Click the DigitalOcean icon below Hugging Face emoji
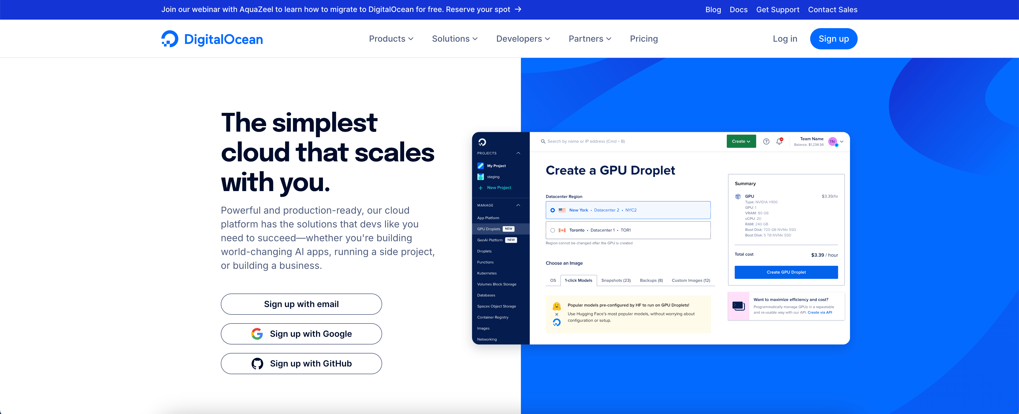 click(x=556, y=322)
